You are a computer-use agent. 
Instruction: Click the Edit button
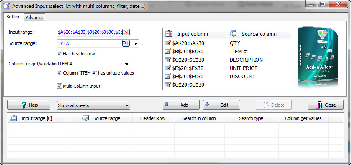(x=221, y=105)
